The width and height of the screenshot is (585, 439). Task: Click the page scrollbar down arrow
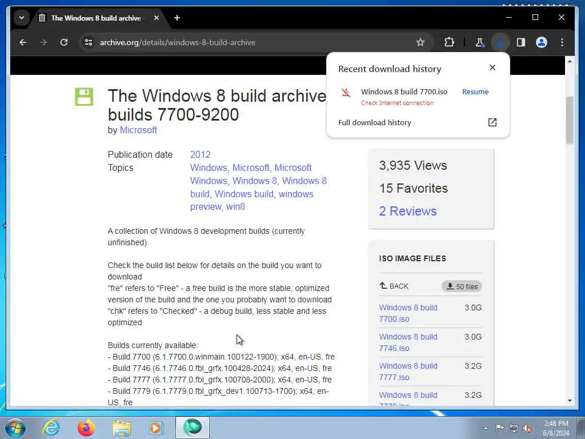tap(570, 401)
